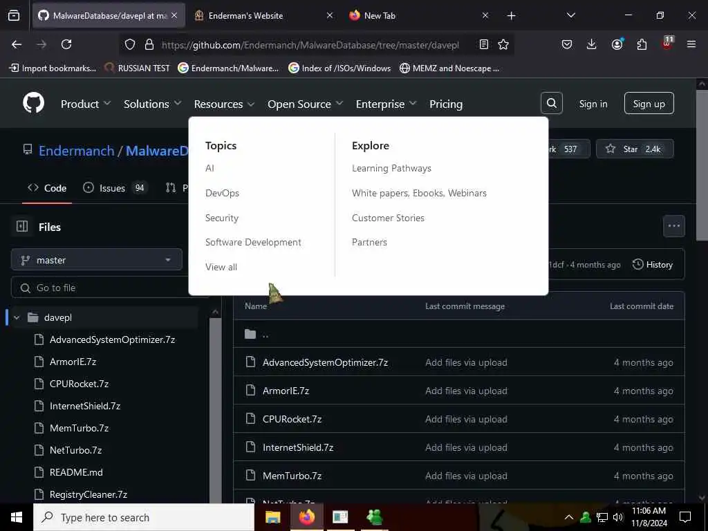Image resolution: width=708 pixels, height=531 pixels.
Task: Collapse the Files side panel icon
Action: pyautogui.click(x=22, y=226)
